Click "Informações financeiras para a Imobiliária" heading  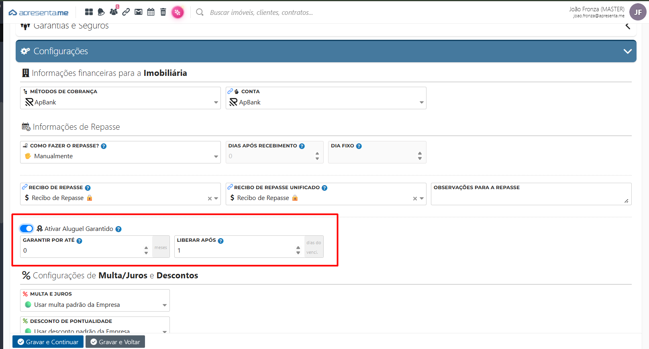[109, 73]
